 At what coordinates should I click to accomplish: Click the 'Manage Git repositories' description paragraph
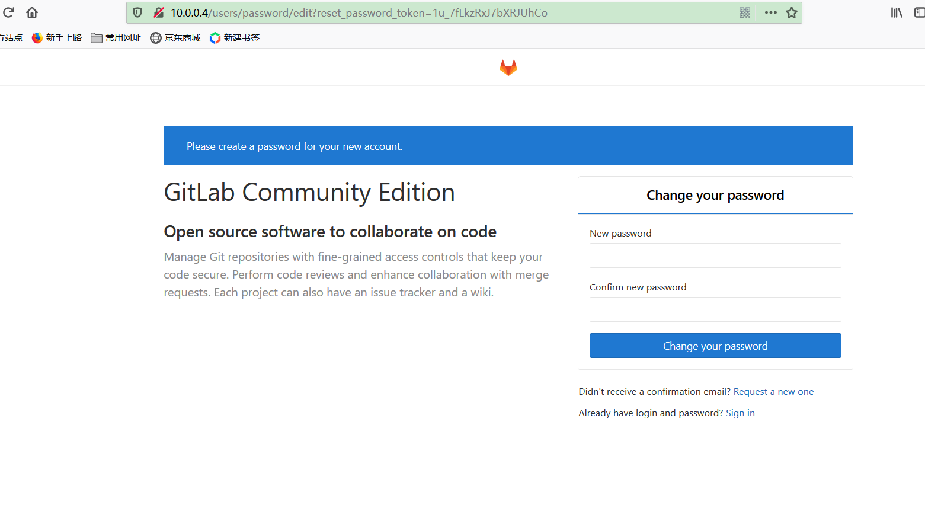pos(356,274)
